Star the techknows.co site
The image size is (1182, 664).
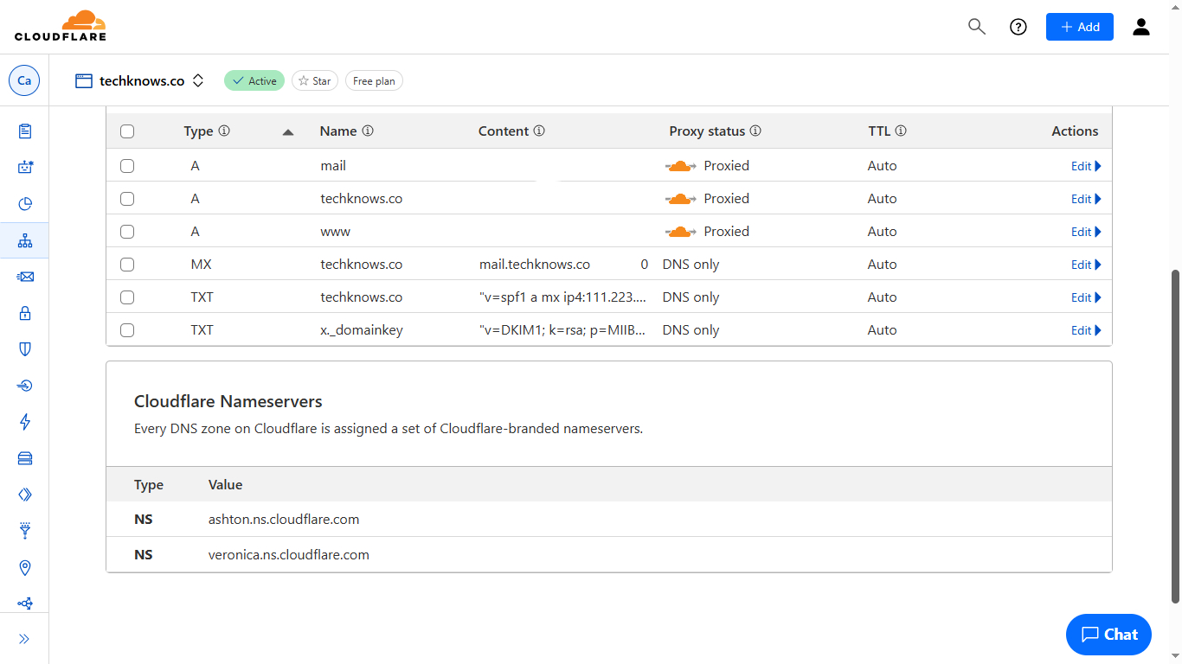click(315, 80)
